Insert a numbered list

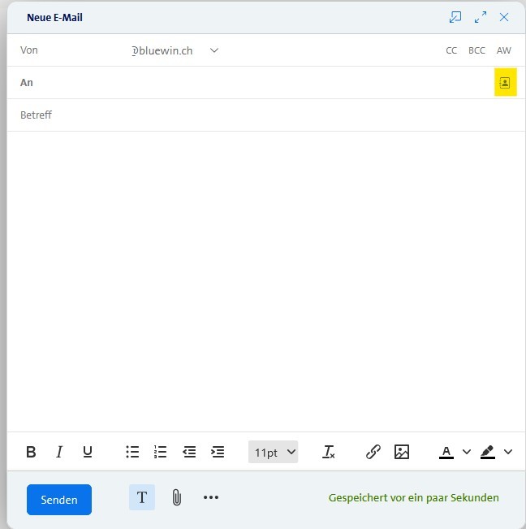[x=161, y=452]
